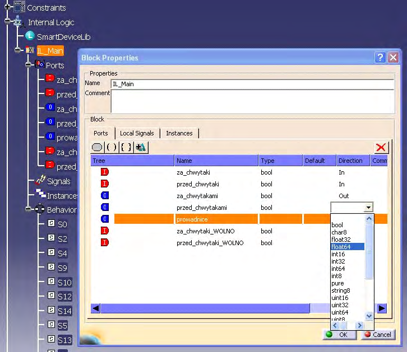Select the blue O icon of za_chwytakami row

tap(105, 195)
